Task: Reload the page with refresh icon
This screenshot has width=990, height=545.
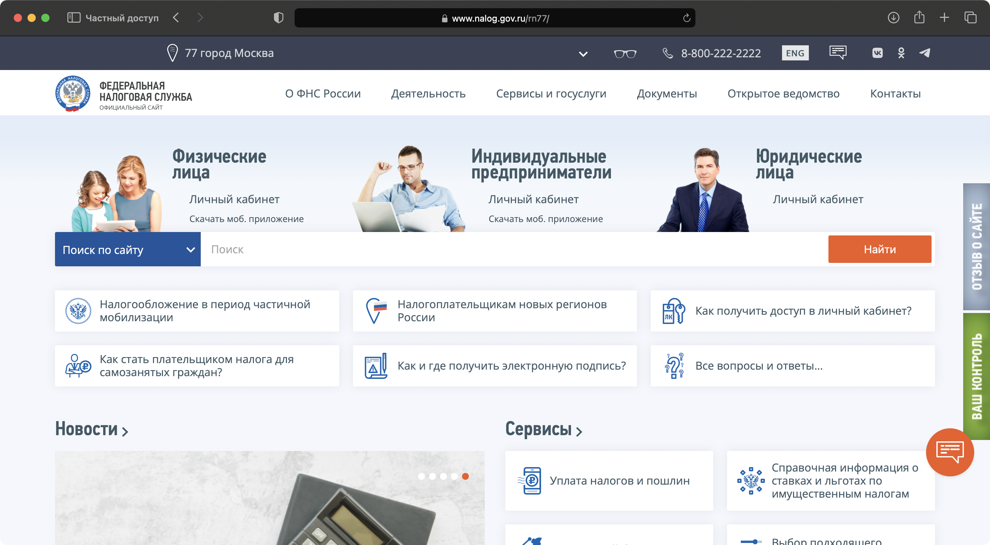Action: (687, 18)
